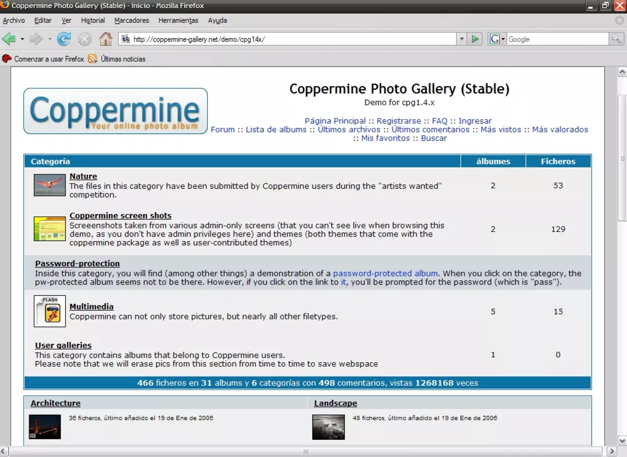Open Lista de albums link

point(276,130)
